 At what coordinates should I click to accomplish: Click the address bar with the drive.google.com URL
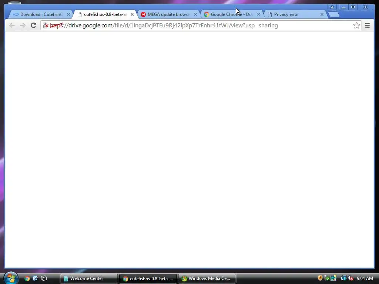(201, 26)
